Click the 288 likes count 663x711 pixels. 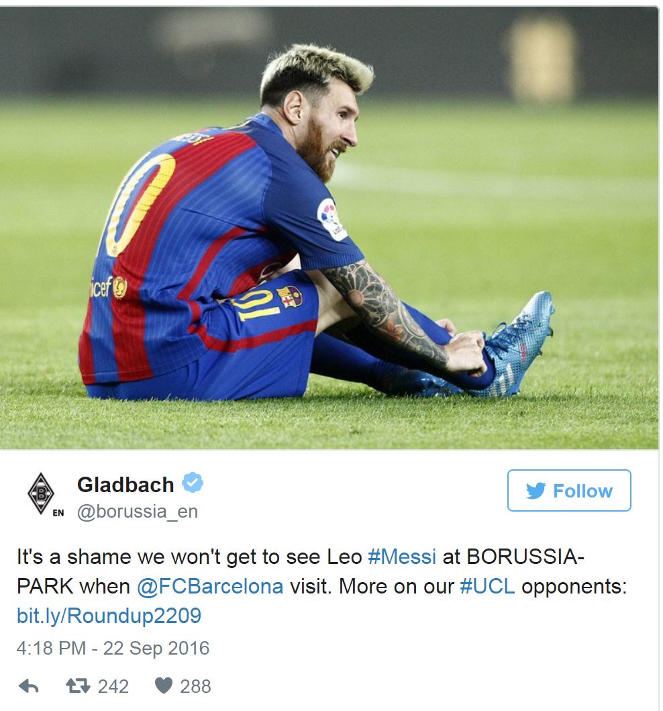click(x=195, y=685)
